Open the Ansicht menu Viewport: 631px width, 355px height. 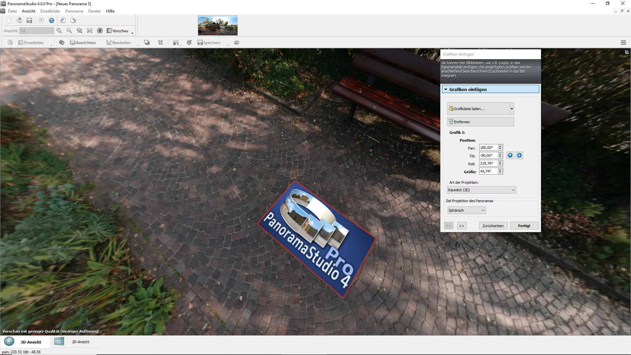[29, 11]
